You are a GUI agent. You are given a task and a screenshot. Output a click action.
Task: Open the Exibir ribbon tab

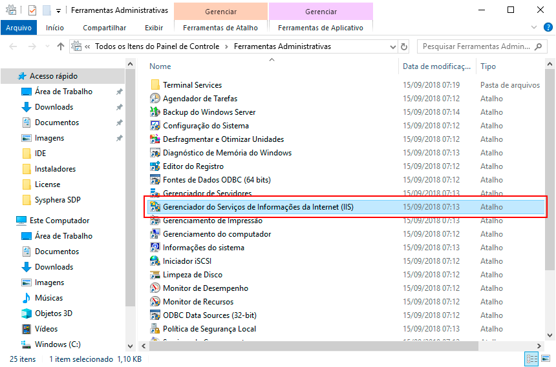click(x=154, y=28)
